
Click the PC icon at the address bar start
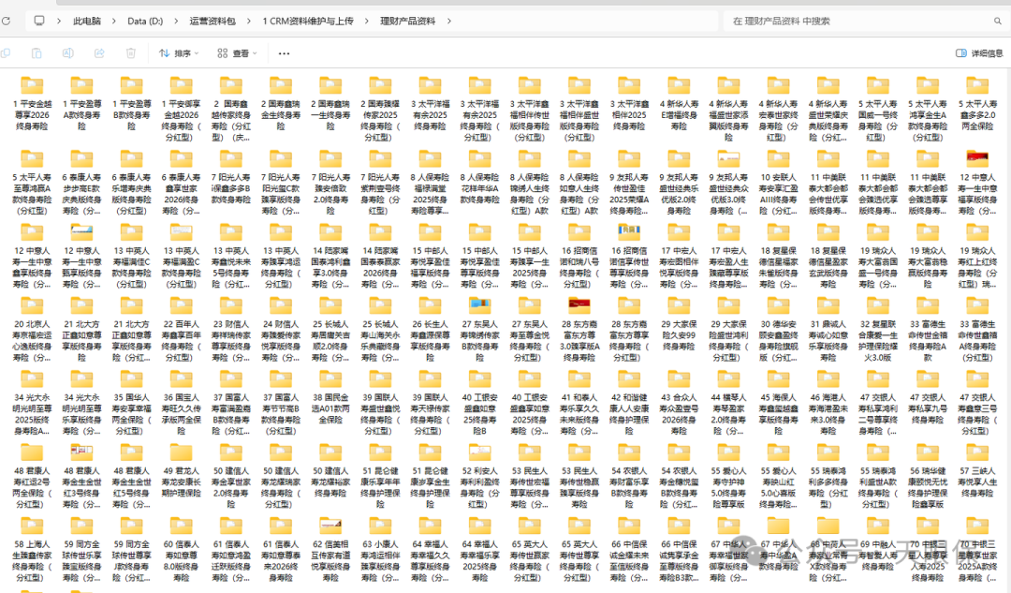coord(37,19)
